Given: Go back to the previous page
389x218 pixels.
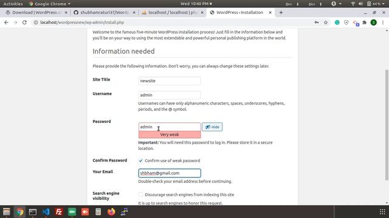Looking at the screenshot, I should pyautogui.click(x=6, y=22).
